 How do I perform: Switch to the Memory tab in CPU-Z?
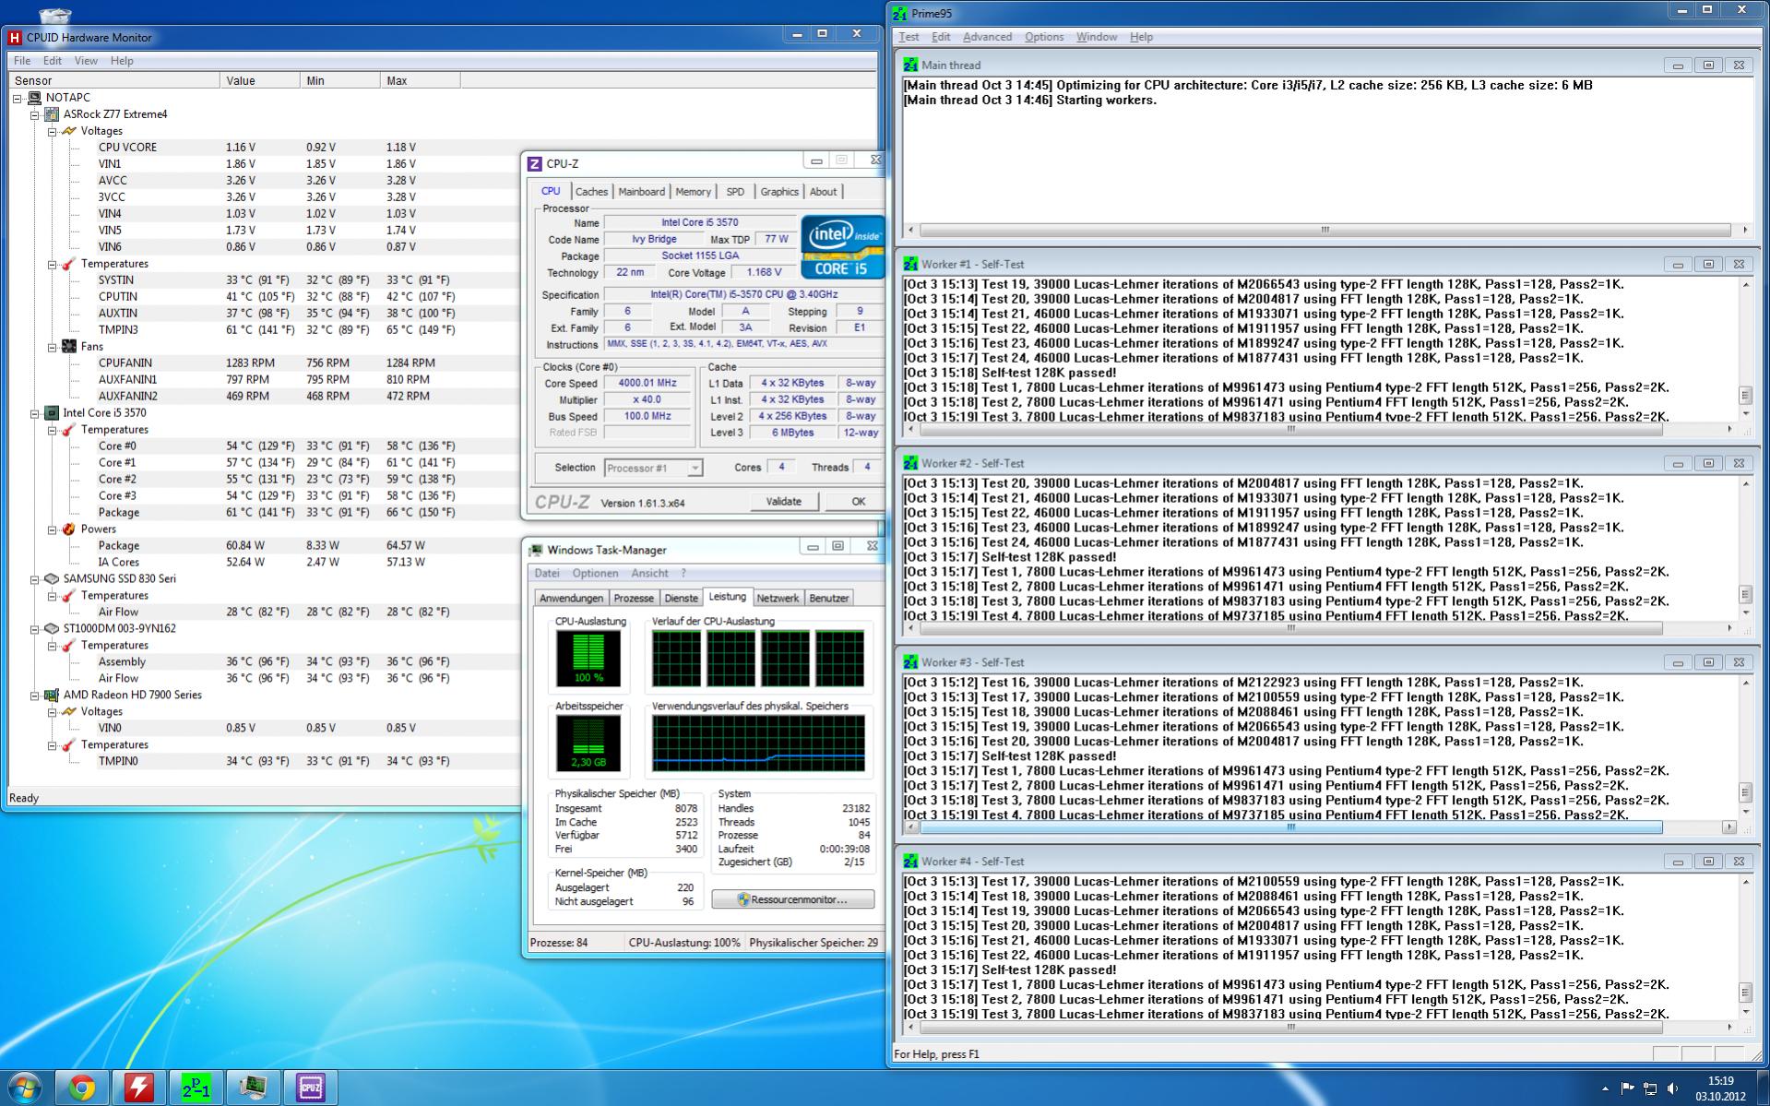[693, 192]
